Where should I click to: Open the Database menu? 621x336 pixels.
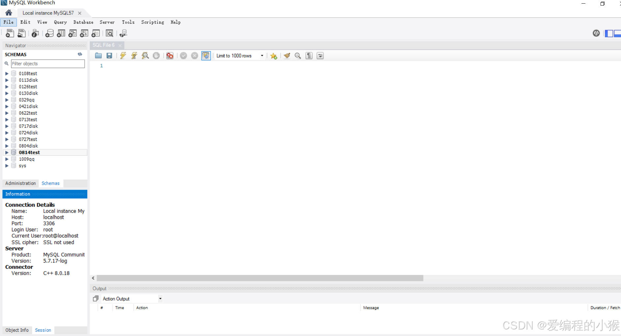83,22
